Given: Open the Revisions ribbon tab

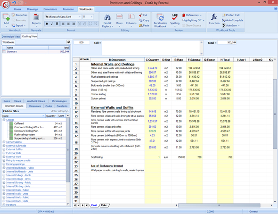Looking at the screenshot, I should 68,9.
